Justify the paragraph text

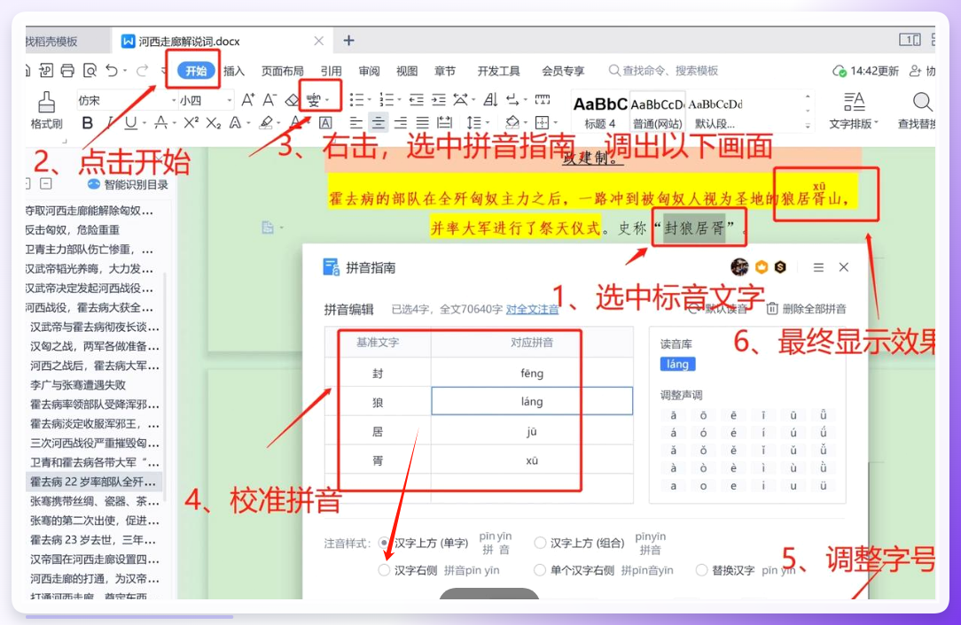pos(422,123)
